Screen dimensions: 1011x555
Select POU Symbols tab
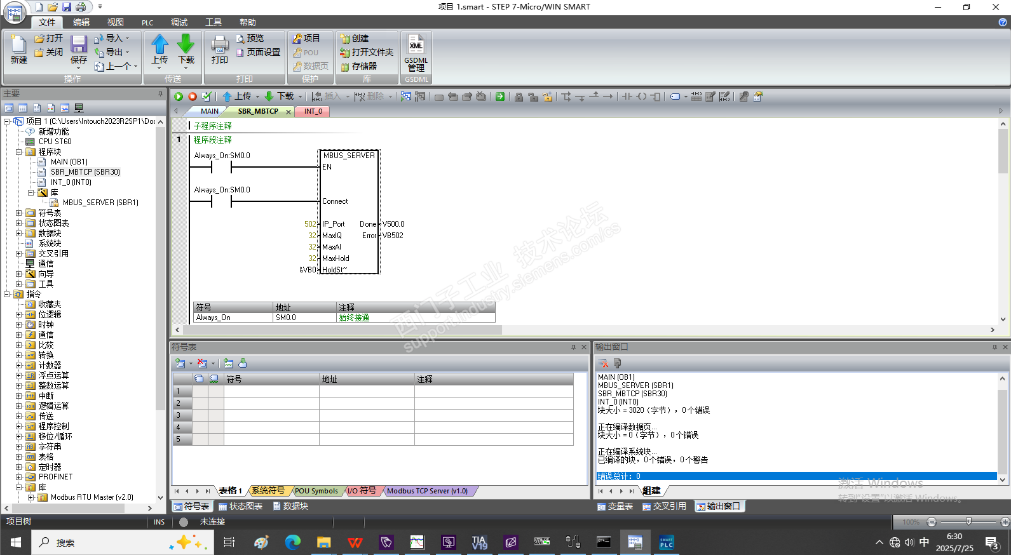click(x=316, y=491)
